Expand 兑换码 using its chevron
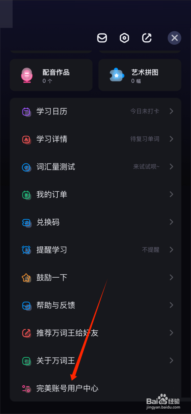 pyautogui.click(x=171, y=222)
